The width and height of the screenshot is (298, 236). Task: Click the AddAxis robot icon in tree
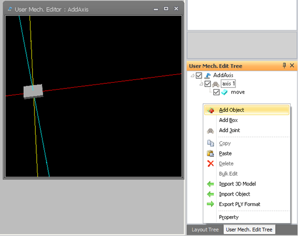207,75
